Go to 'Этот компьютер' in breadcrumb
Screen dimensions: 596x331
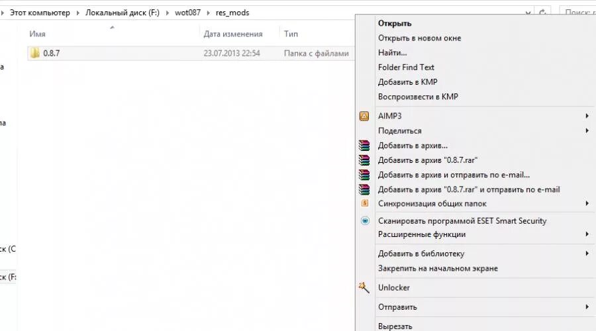[x=40, y=13]
